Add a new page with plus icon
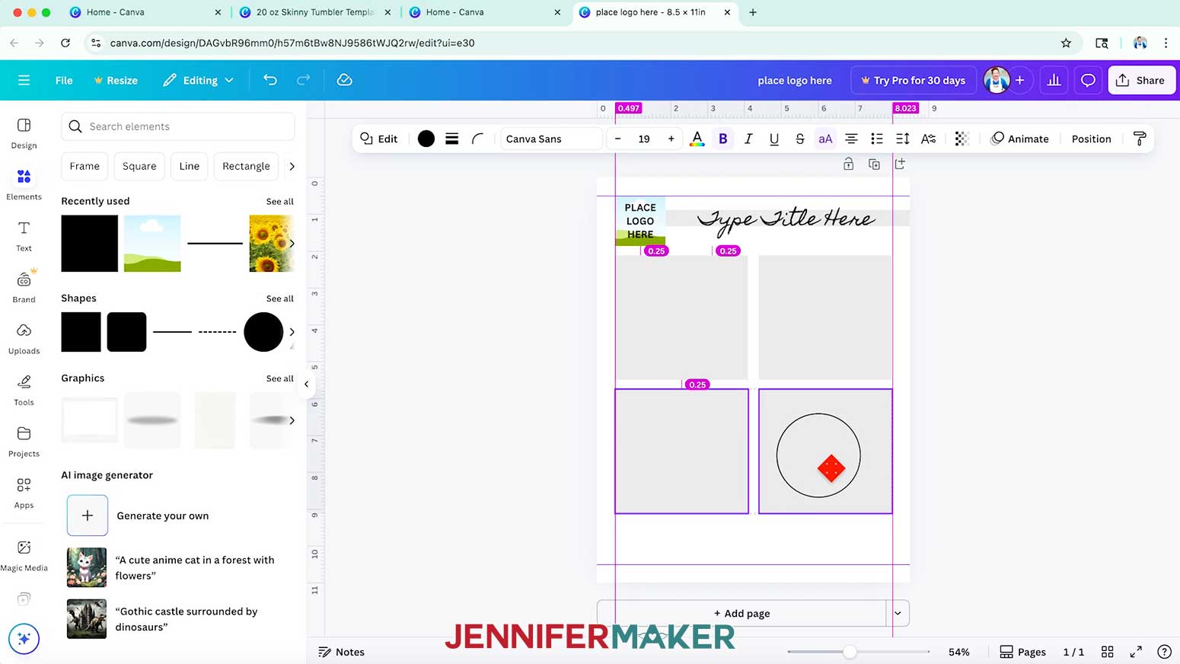This screenshot has height=664, width=1180. (900, 164)
